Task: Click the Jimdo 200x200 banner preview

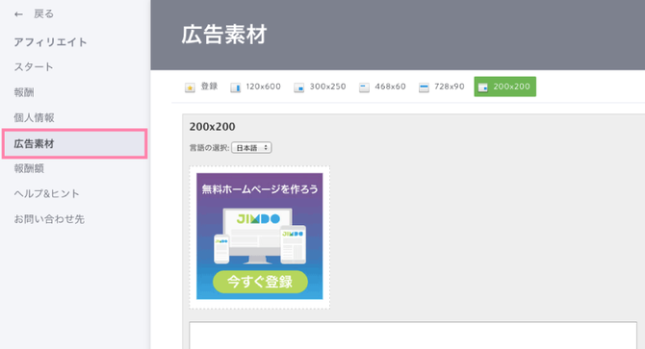Action: point(260,237)
